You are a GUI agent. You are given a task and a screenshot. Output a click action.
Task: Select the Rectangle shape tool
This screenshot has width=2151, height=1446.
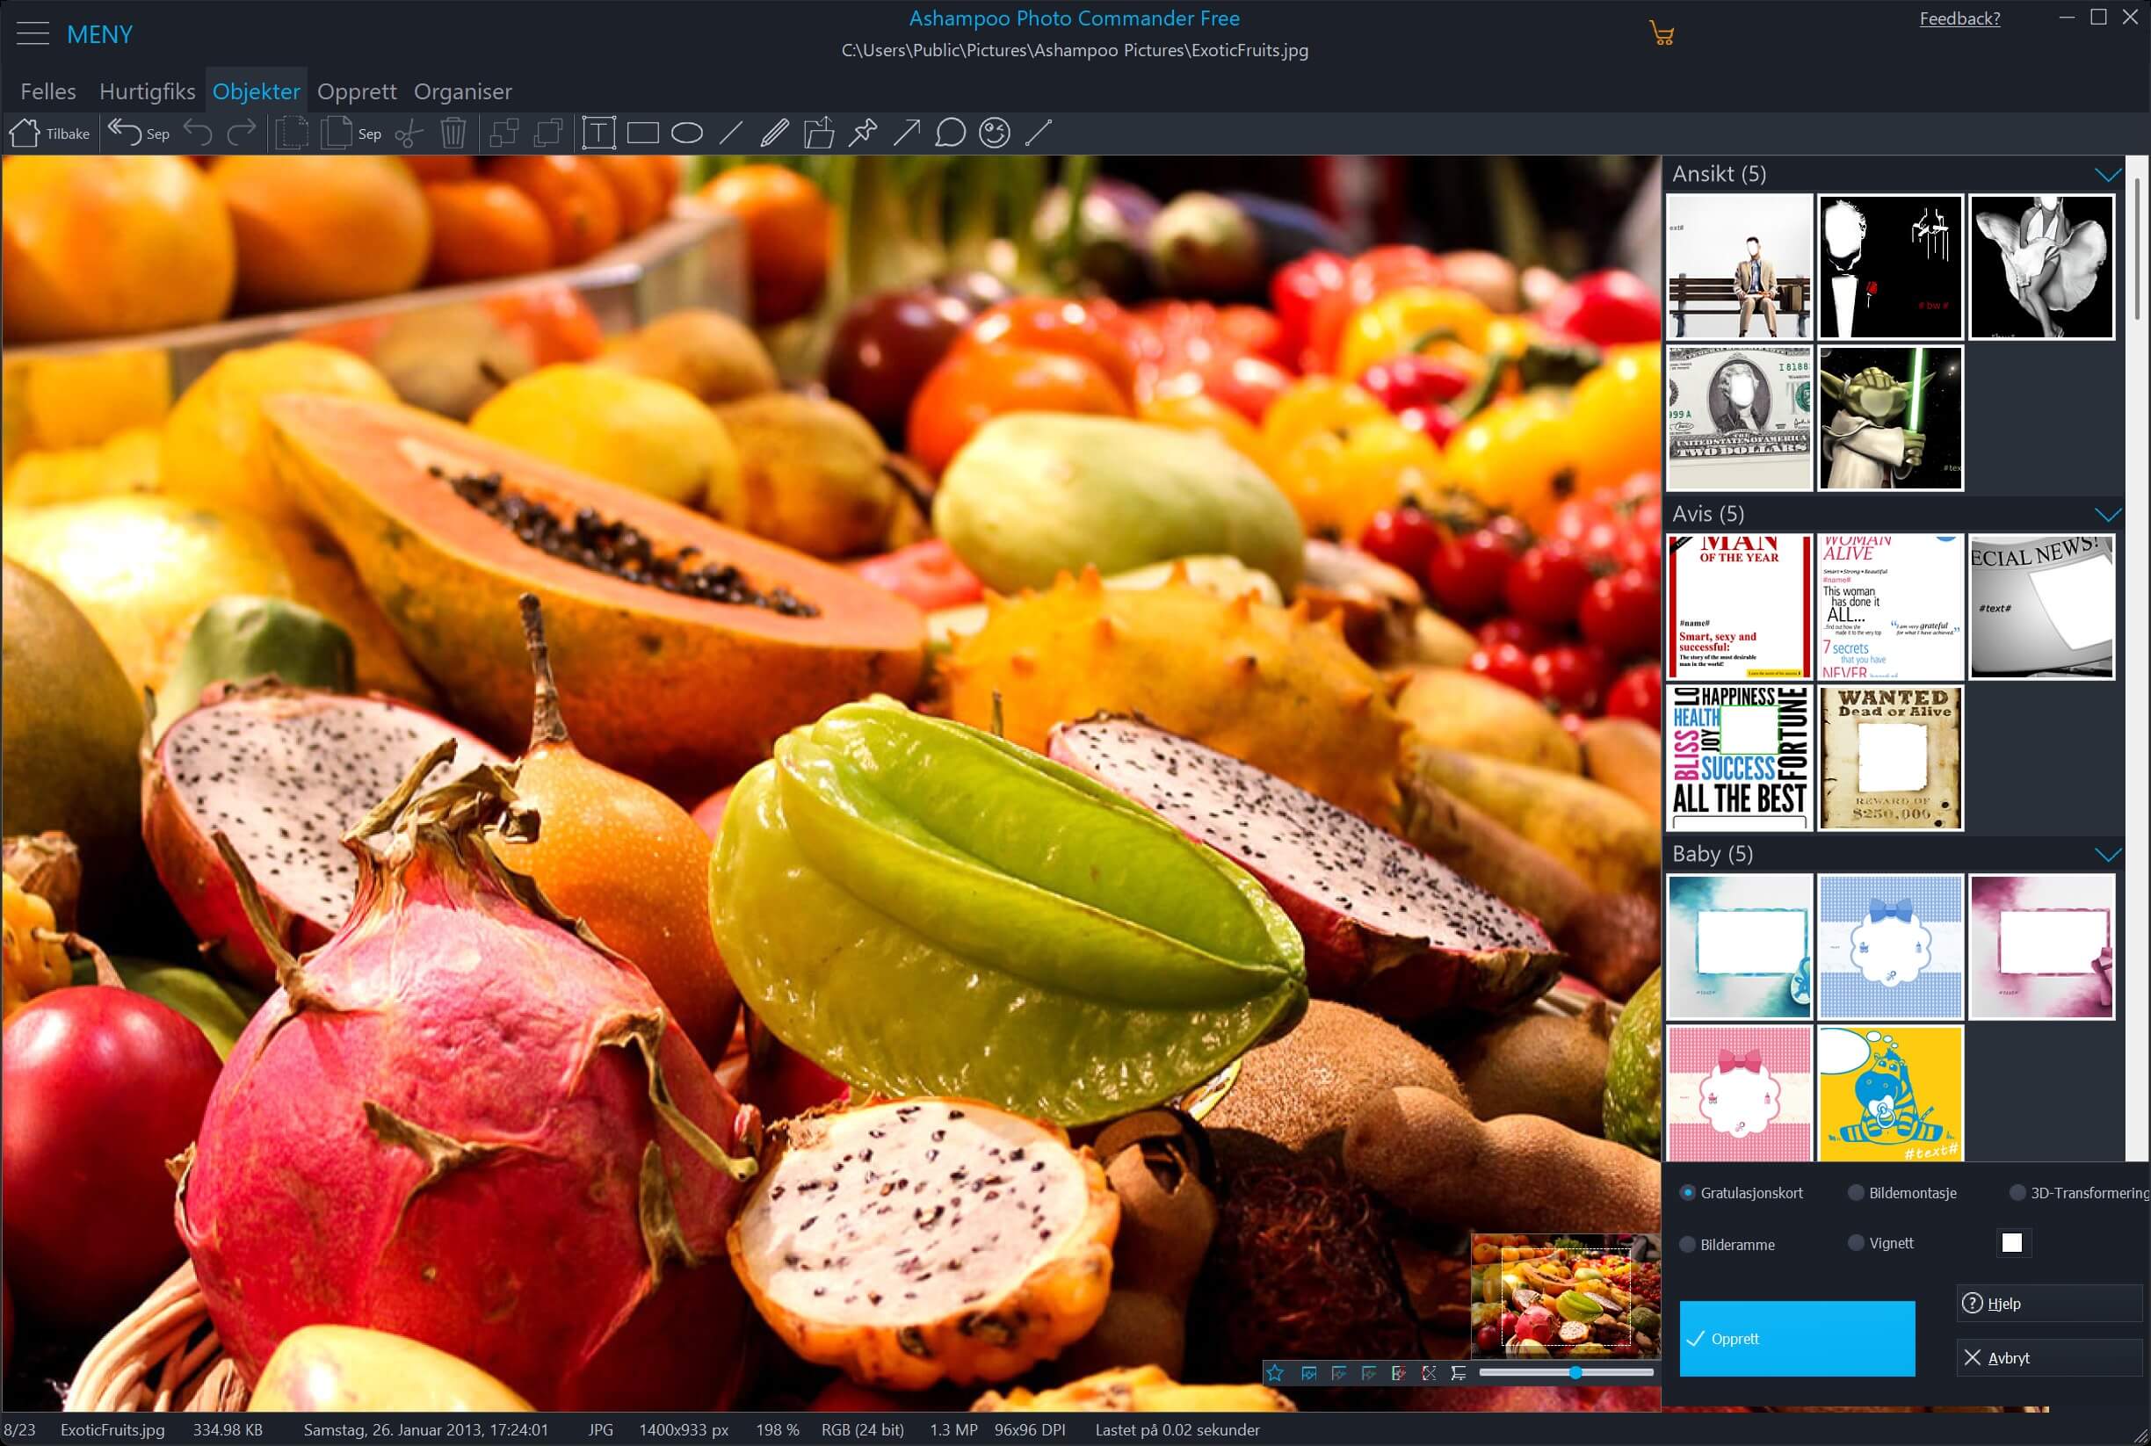(643, 134)
